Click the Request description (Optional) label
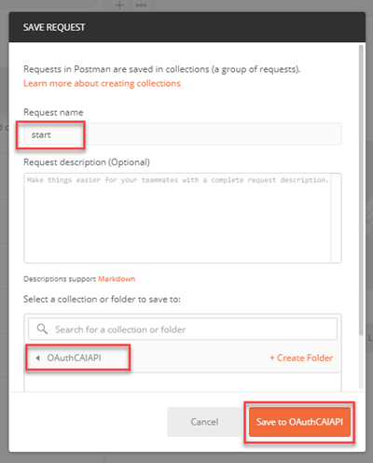This screenshot has height=463, width=373. coord(87,162)
